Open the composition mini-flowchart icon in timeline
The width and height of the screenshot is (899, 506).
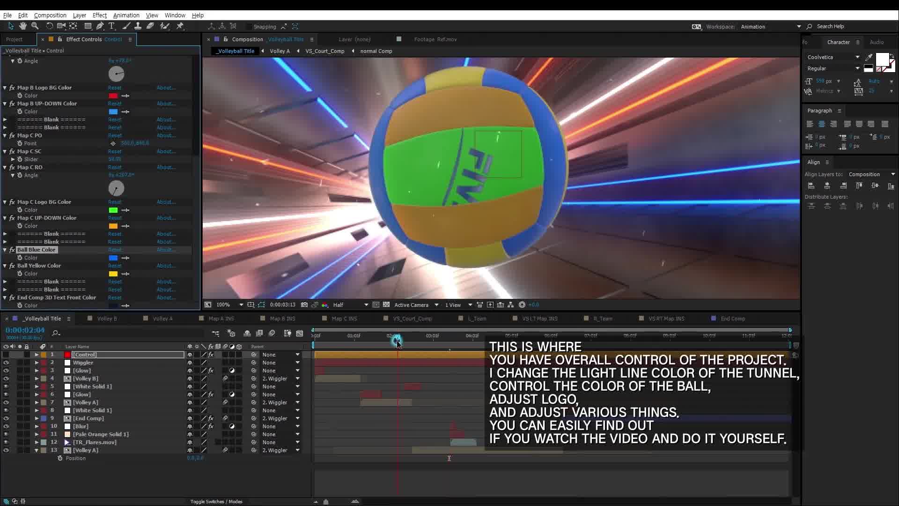(x=215, y=333)
